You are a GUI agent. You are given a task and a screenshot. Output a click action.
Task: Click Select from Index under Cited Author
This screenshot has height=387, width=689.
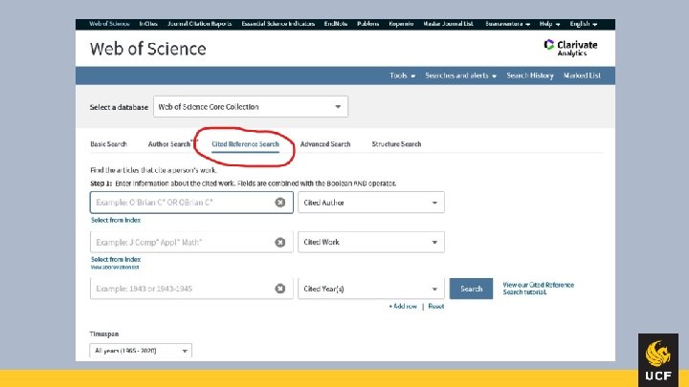point(116,220)
